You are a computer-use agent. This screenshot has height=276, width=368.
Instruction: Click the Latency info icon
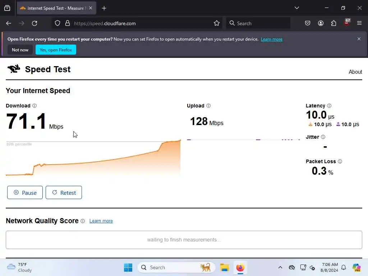pyautogui.click(x=329, y=106)
